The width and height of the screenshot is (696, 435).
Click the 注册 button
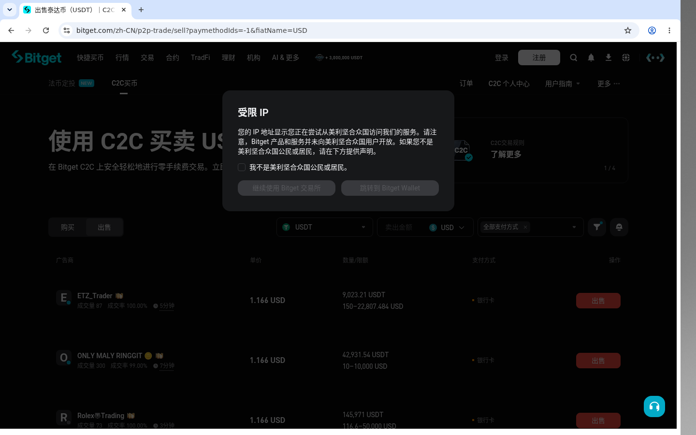tap(539, 58)
